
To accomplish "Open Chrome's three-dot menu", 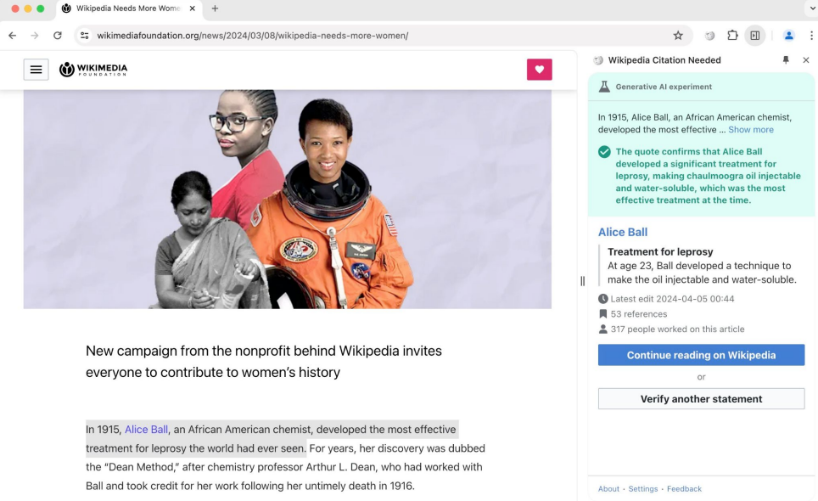I will 811,36.
